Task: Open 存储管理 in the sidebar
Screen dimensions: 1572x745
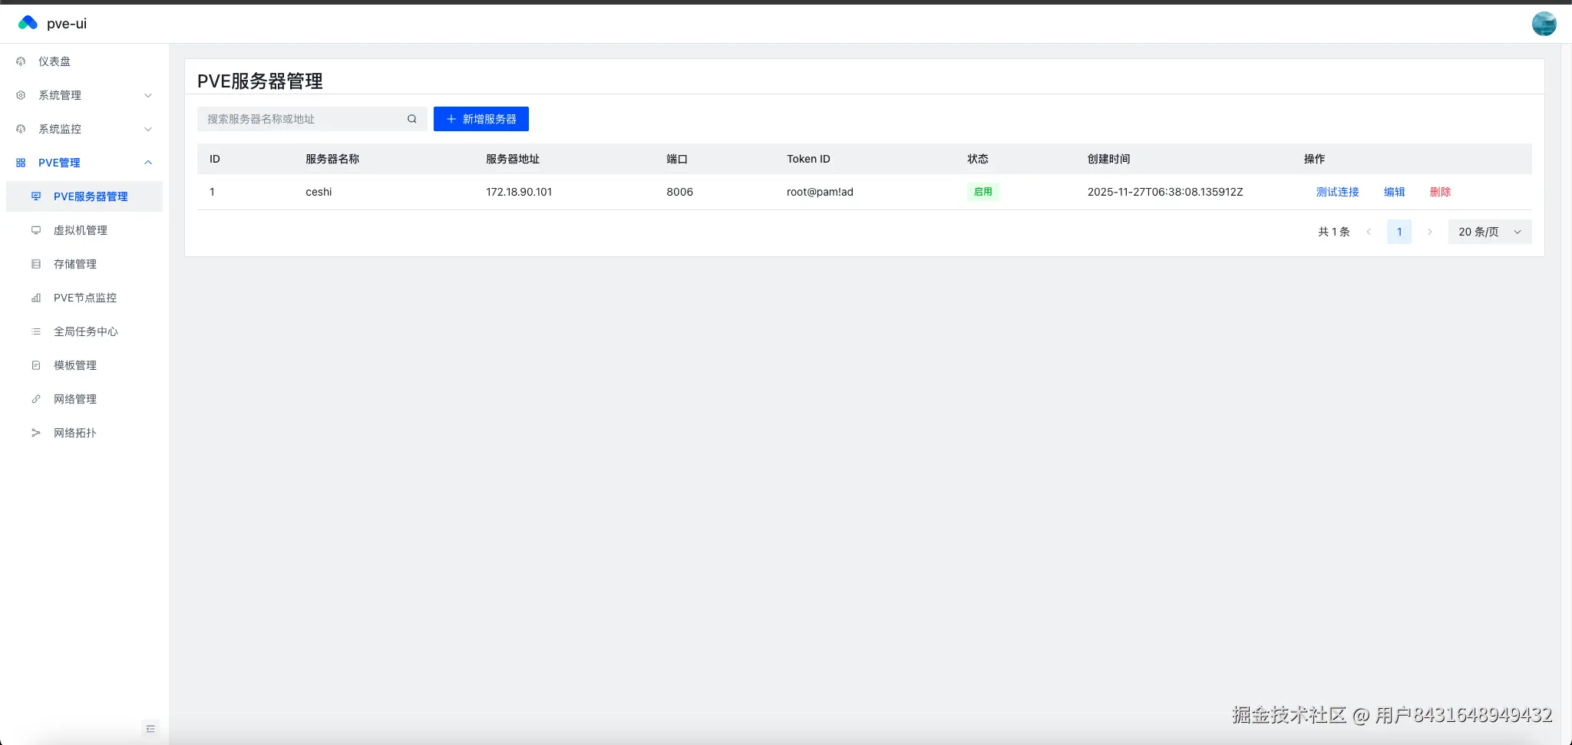Action: 84,264
